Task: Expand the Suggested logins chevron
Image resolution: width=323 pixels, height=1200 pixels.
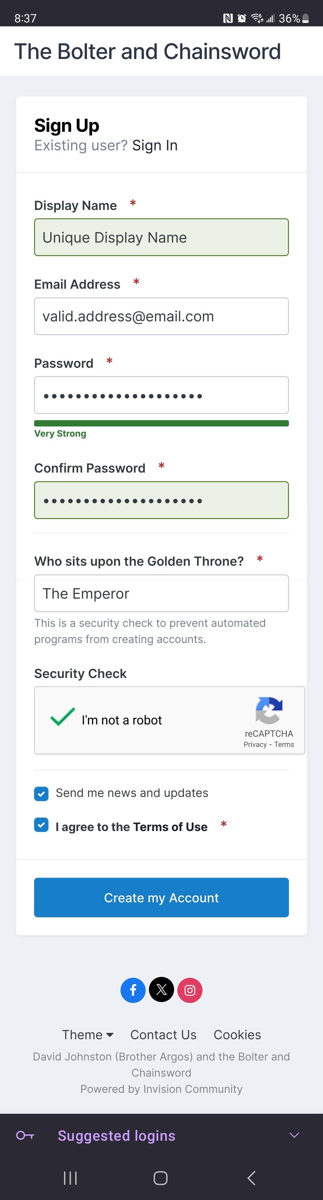Action: 294,1135
